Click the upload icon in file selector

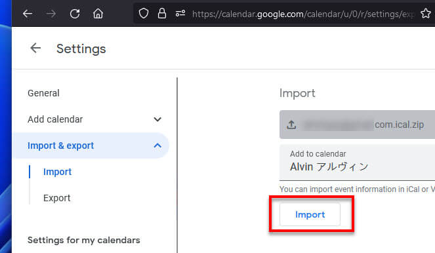click(x=291, y=125)
